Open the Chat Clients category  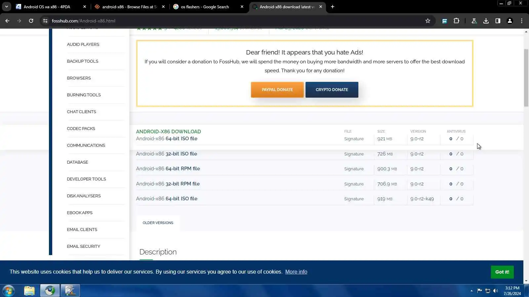81,112
